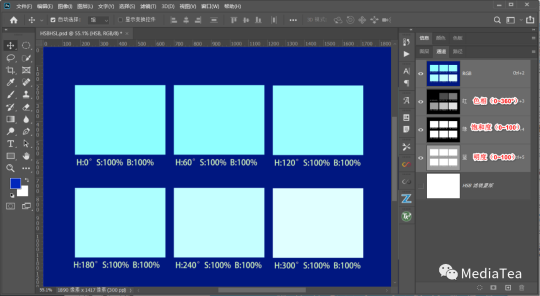Image resolution: width=540 pixels, height=296 pixels.
Task: Open the 图像(I) menu
Action: click(x=65, y=6)
